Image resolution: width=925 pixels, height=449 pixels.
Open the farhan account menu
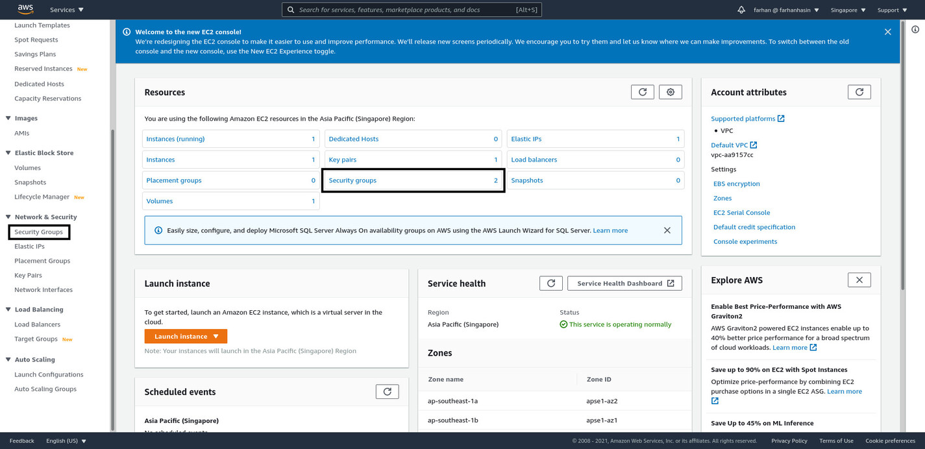point(785,9)
